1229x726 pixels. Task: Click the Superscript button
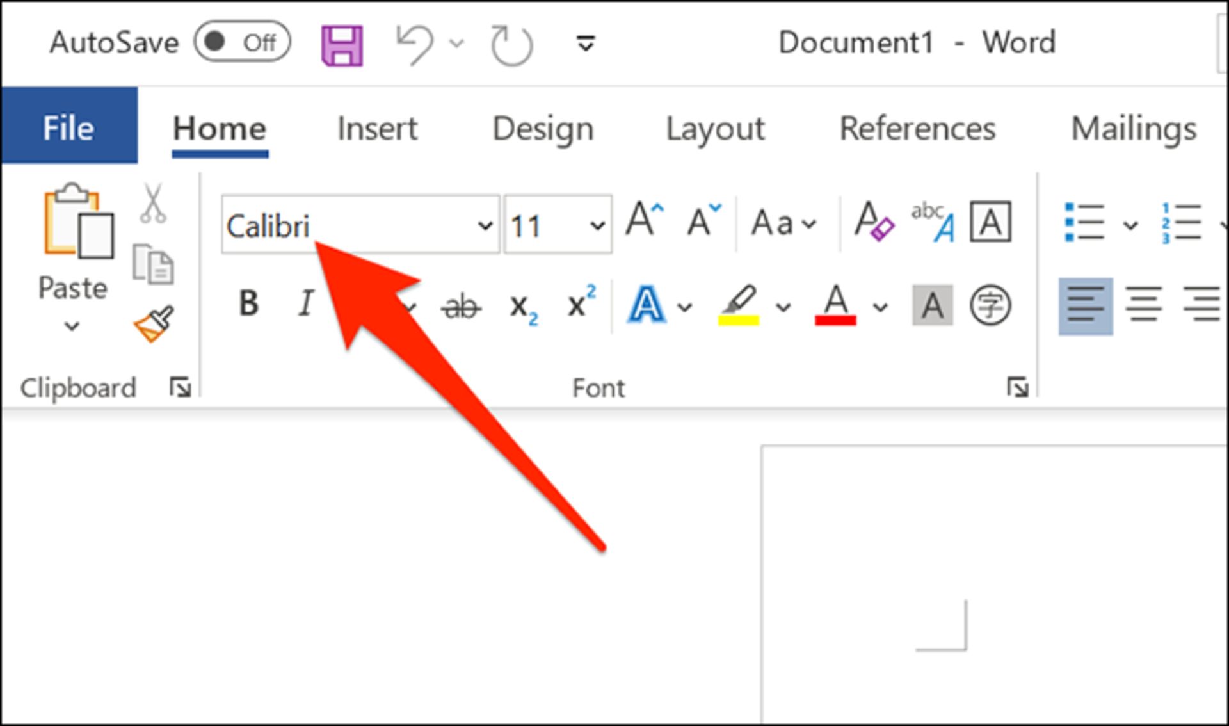tap(581, 302)
